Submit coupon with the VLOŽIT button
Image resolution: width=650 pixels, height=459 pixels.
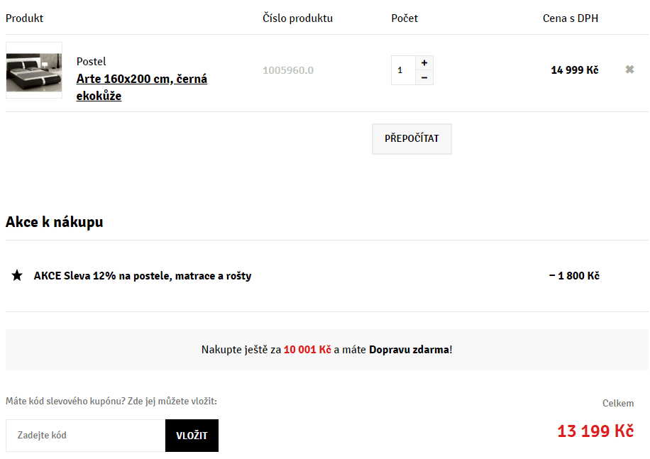[x=192, y=435]
